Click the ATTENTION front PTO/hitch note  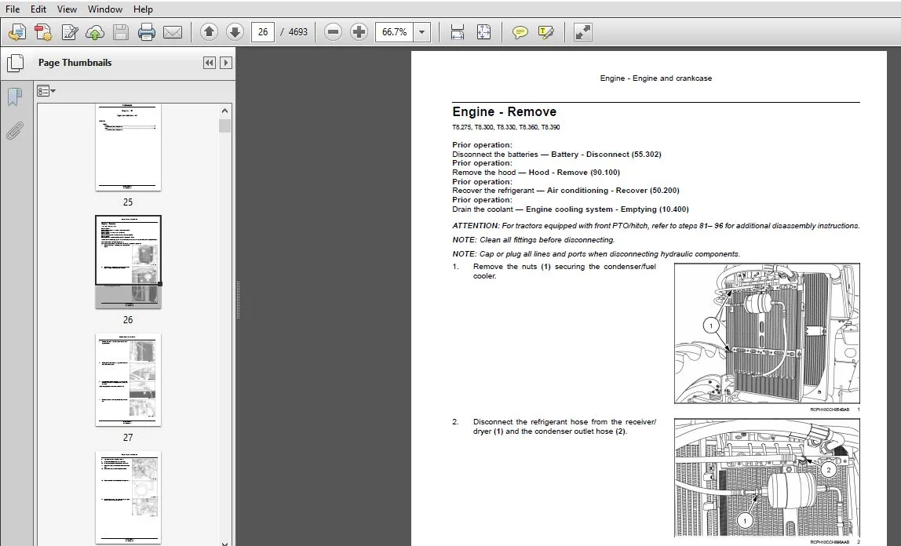[655, 226]
